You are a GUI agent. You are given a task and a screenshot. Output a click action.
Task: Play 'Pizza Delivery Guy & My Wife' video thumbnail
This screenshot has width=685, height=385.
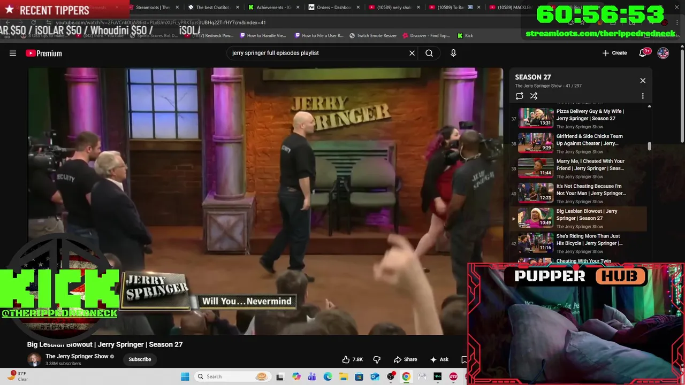tap(536, 118)
